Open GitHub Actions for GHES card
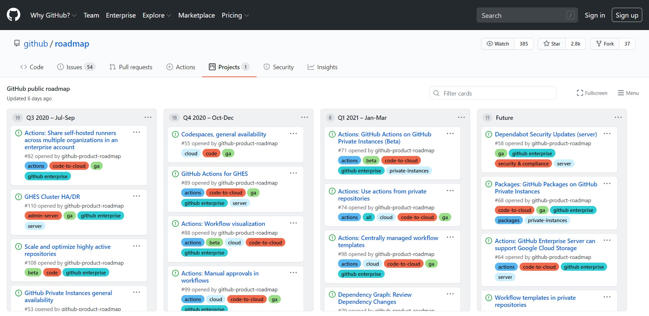The width and height of the screenshot is (649, 316). click(215, 174)
